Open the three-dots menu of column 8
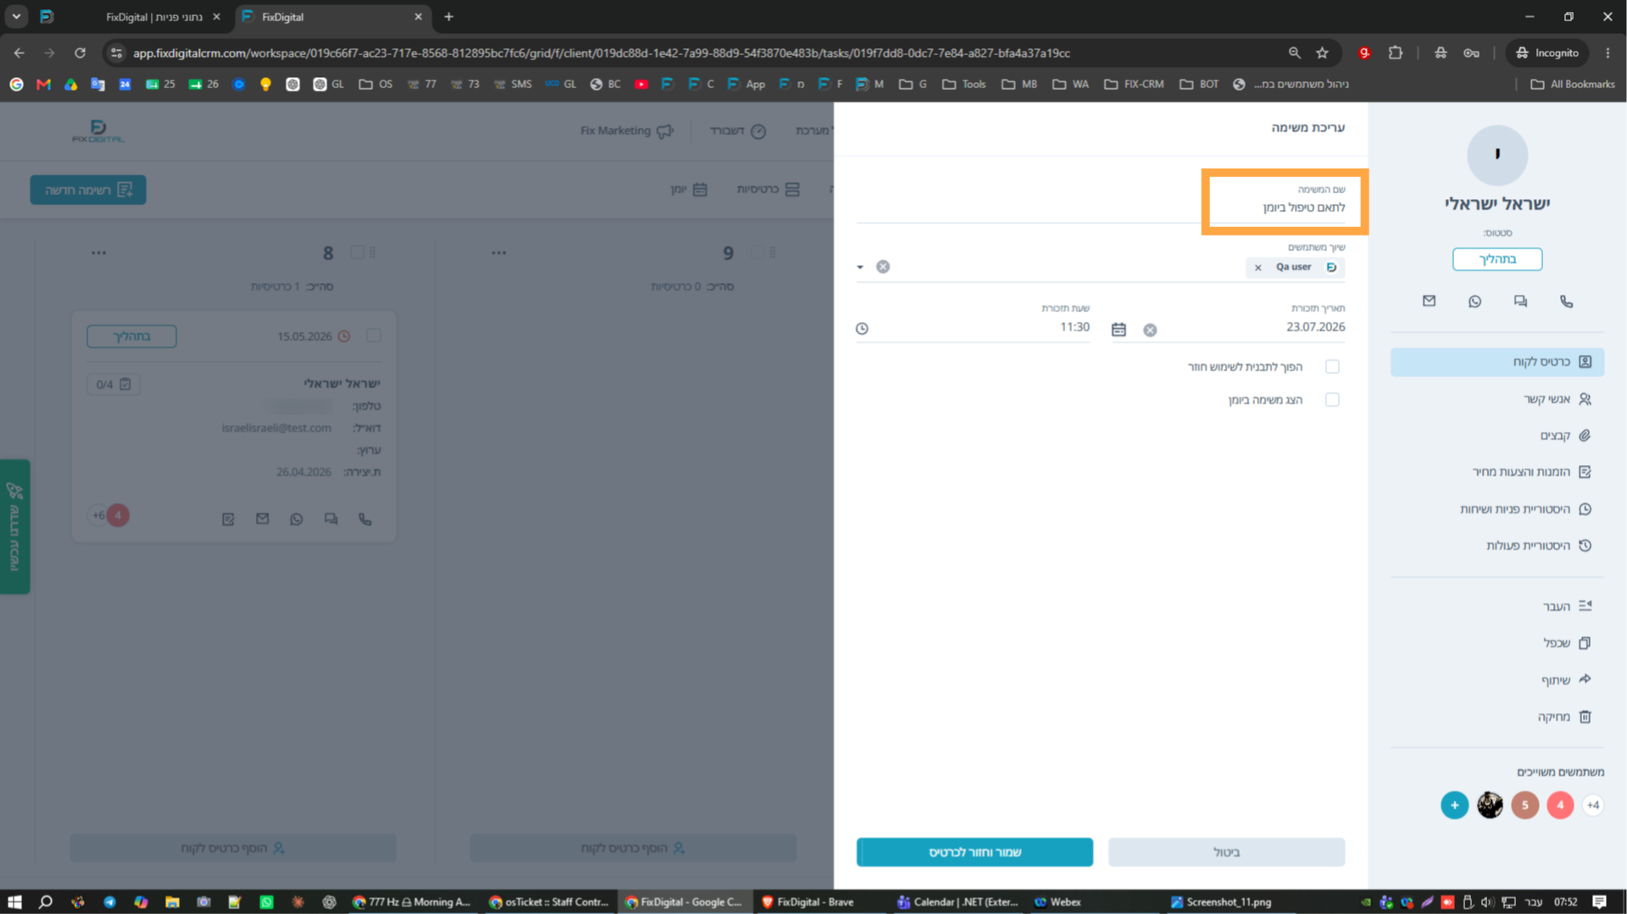The height and width of the screenshot is (914, 1627). [x=99, y=252]
